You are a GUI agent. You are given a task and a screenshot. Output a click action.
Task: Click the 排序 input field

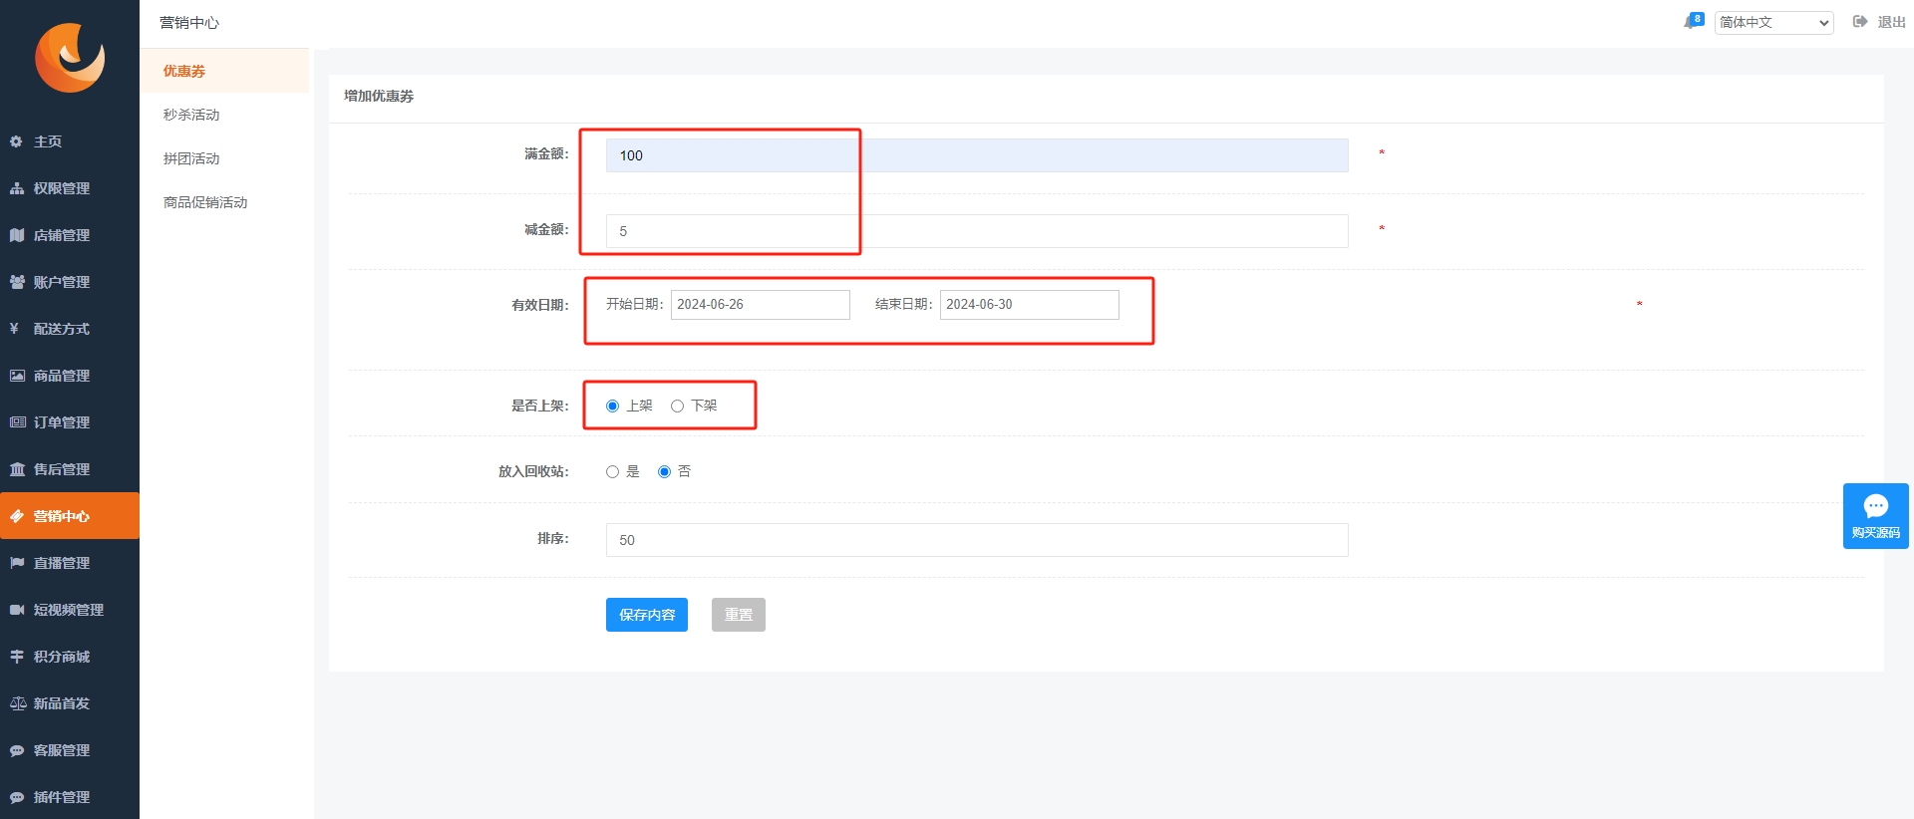(977, 540)
